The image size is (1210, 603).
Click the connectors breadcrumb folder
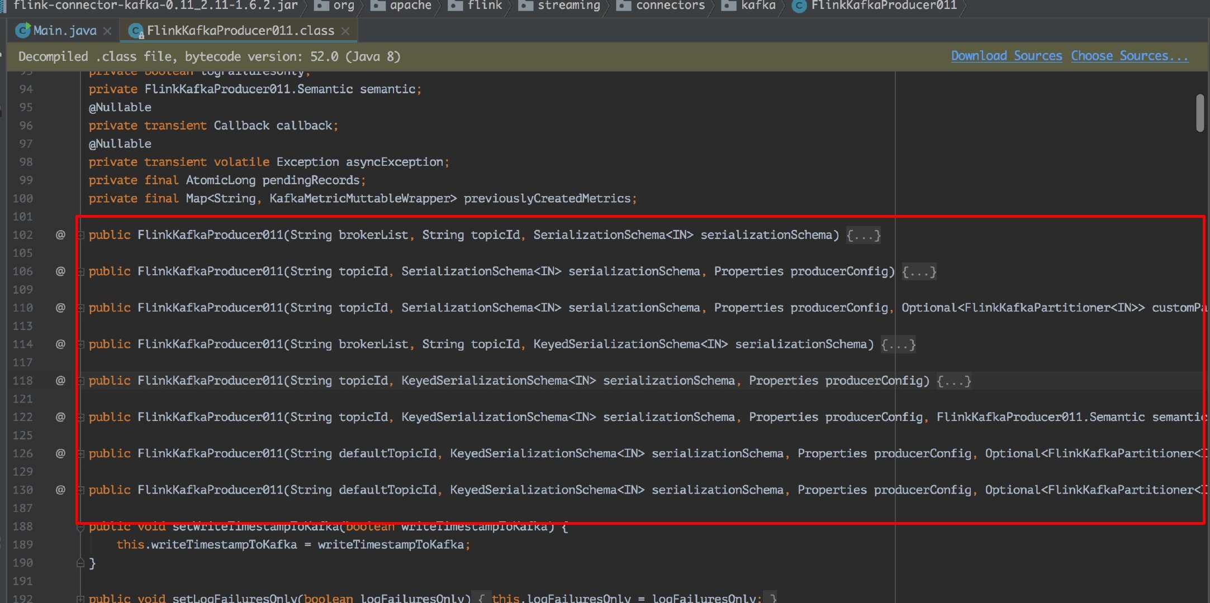pos(661,6)
